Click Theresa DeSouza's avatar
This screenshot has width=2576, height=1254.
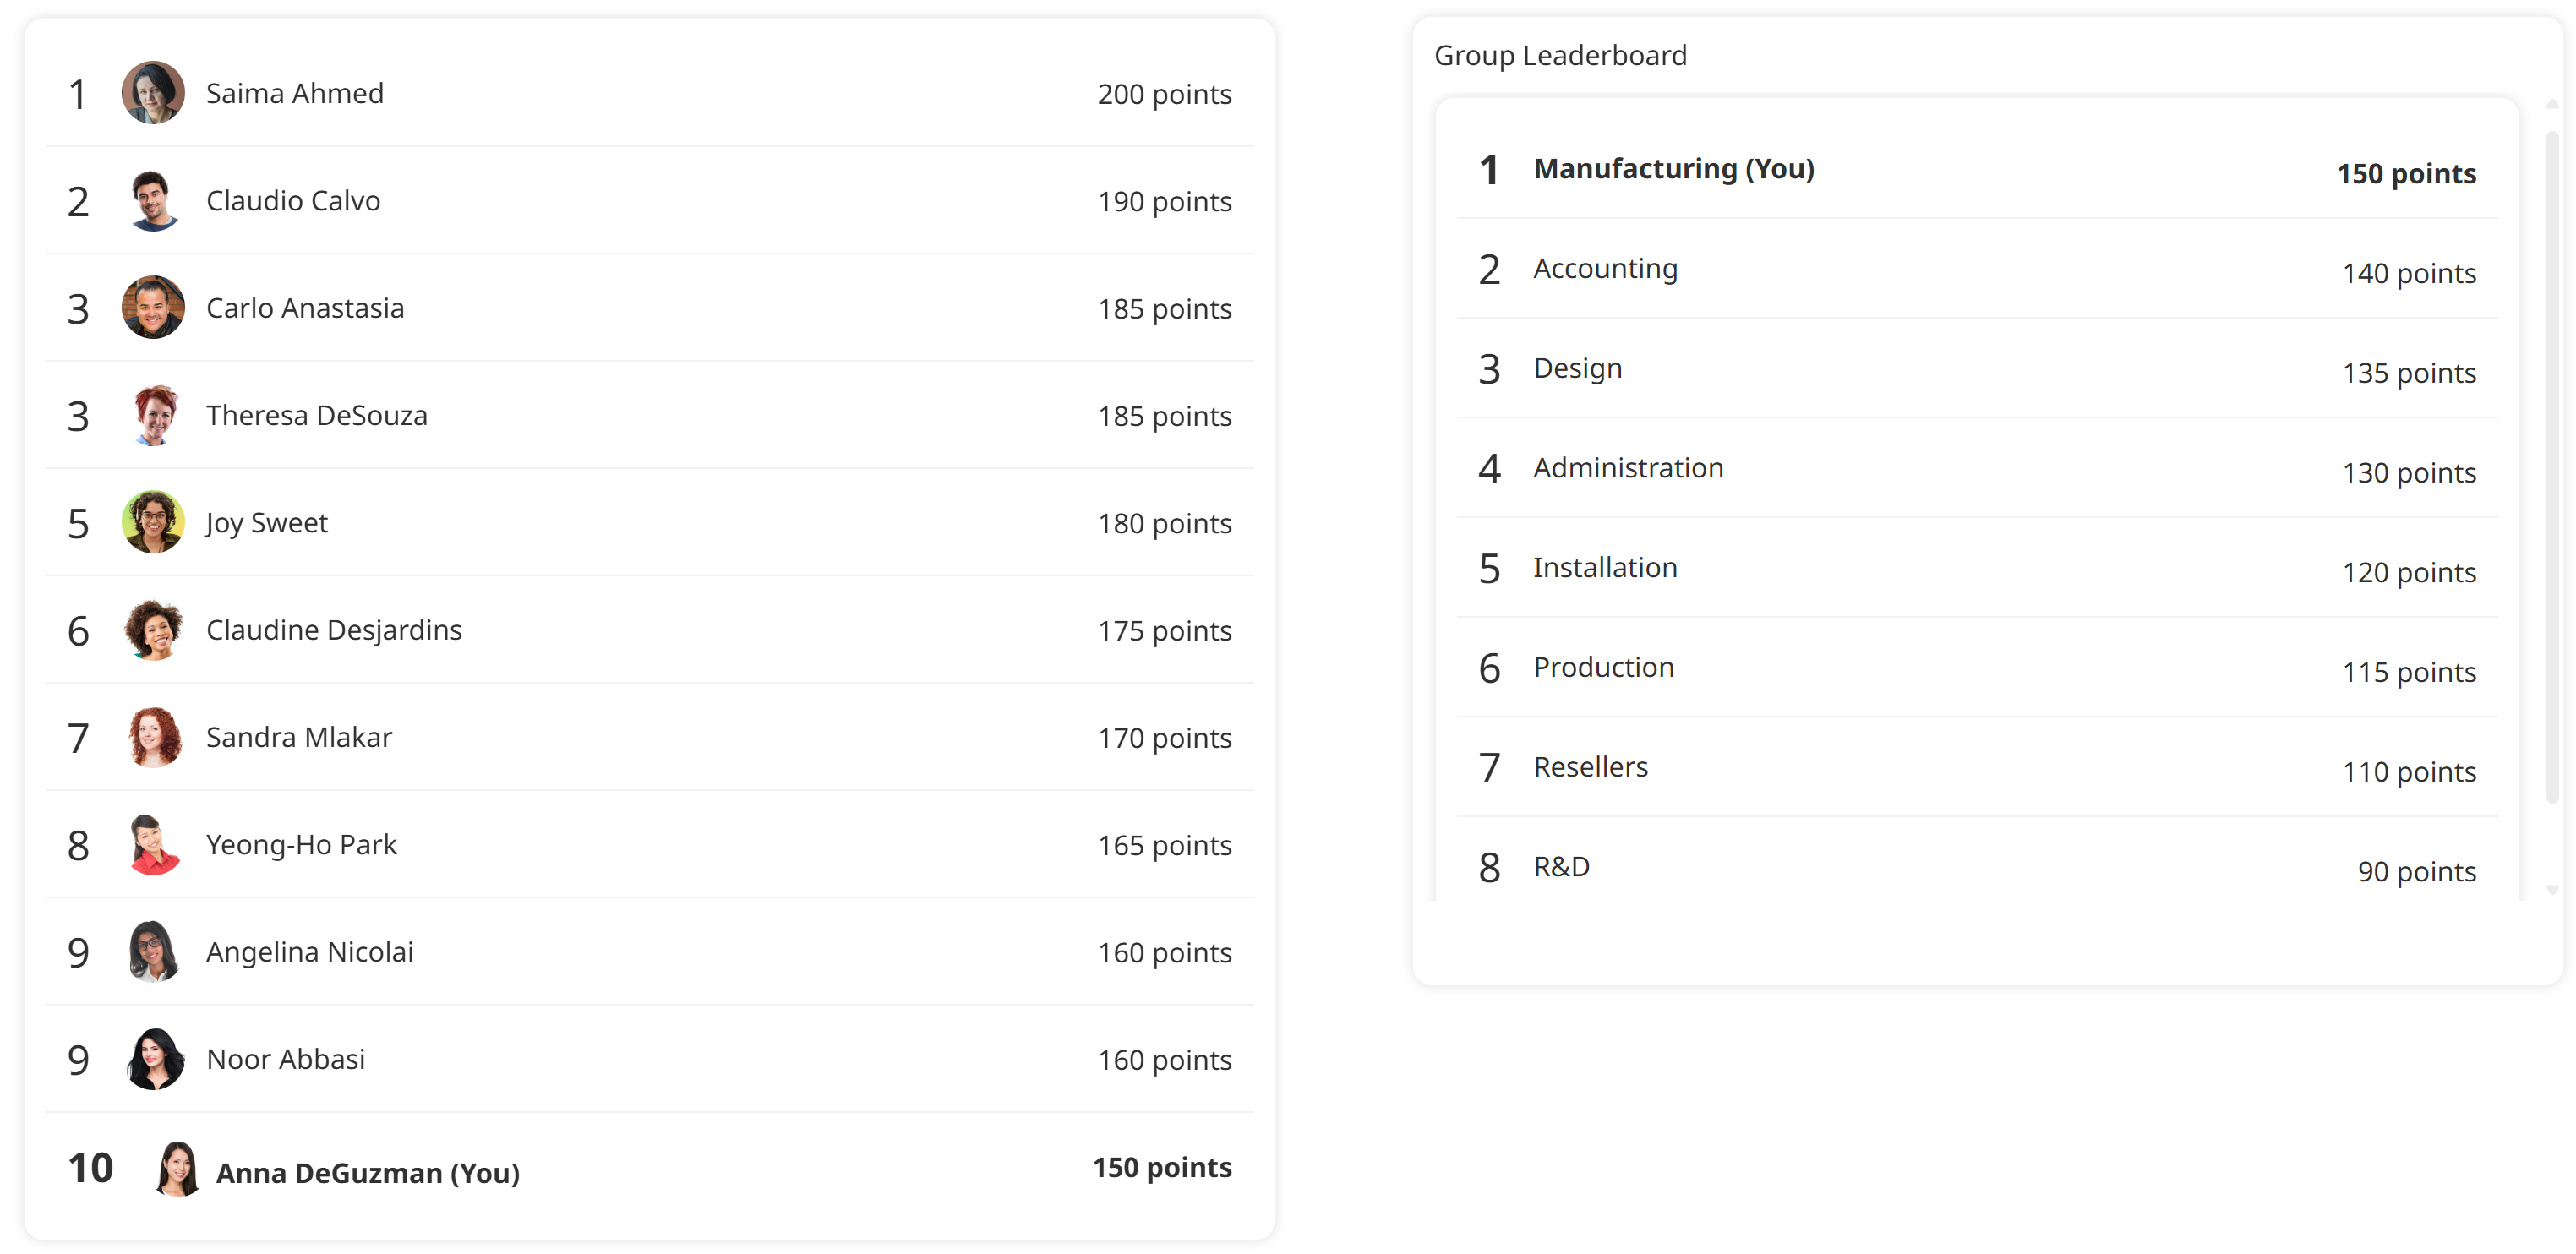click(x=153, y=415)
